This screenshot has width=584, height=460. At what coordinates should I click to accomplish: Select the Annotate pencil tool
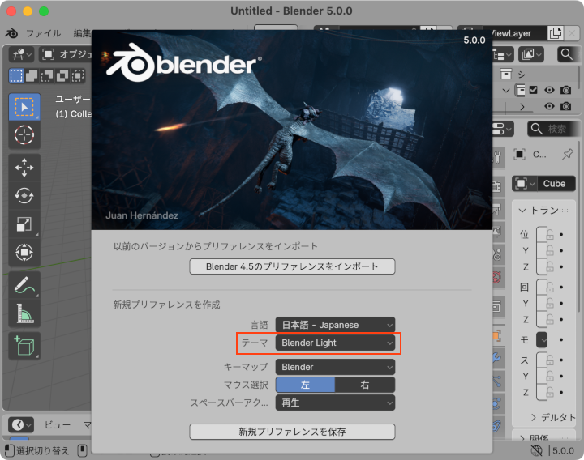pos(24,285)
